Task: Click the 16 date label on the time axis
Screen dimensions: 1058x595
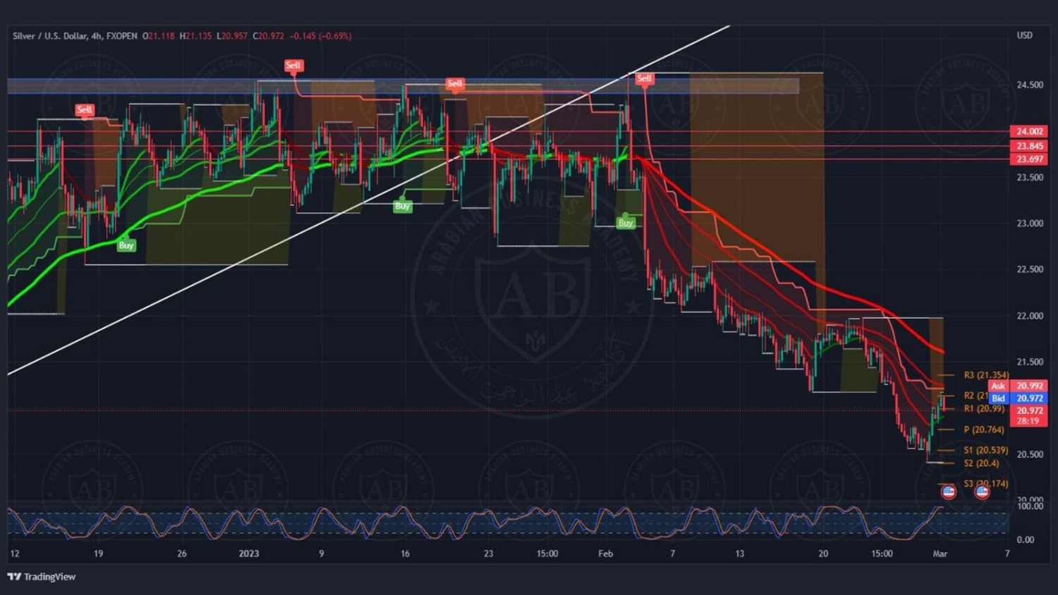Action: click(405, 553)
